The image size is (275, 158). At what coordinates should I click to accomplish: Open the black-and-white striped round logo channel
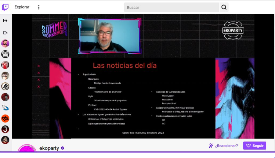click(5, 86)
